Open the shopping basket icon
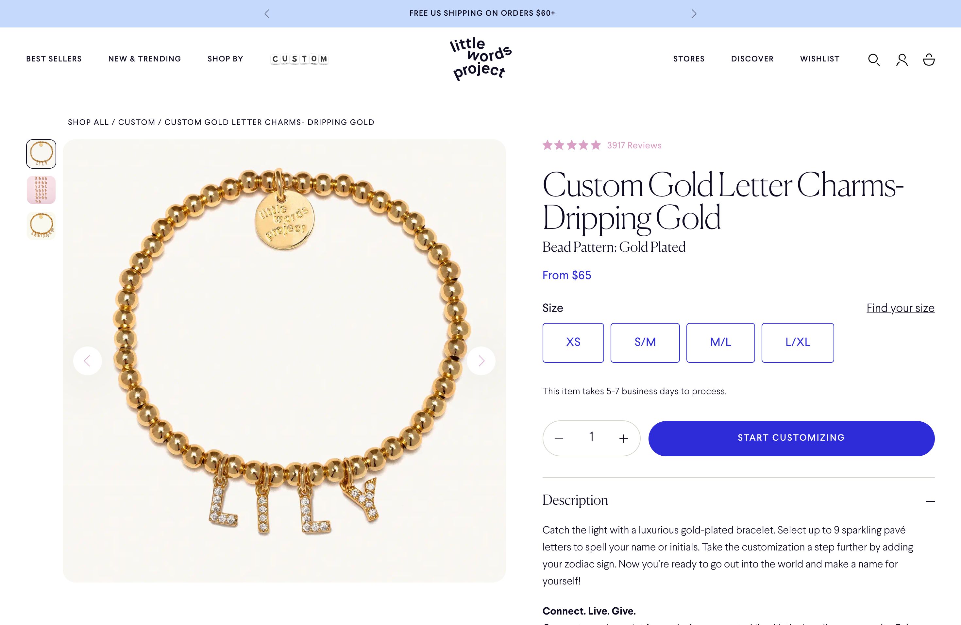961x625 pixels. tap(929, 59)
